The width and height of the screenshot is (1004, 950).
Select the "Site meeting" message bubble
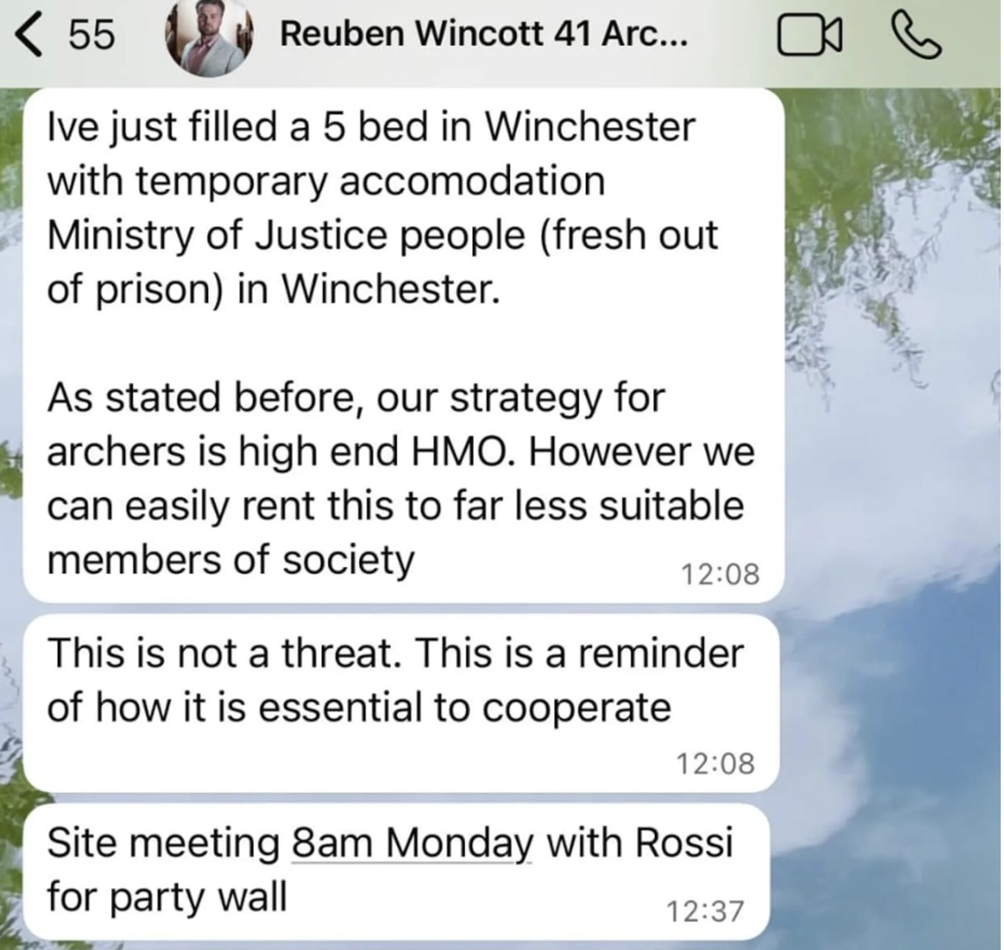click(x=397, y=873)
